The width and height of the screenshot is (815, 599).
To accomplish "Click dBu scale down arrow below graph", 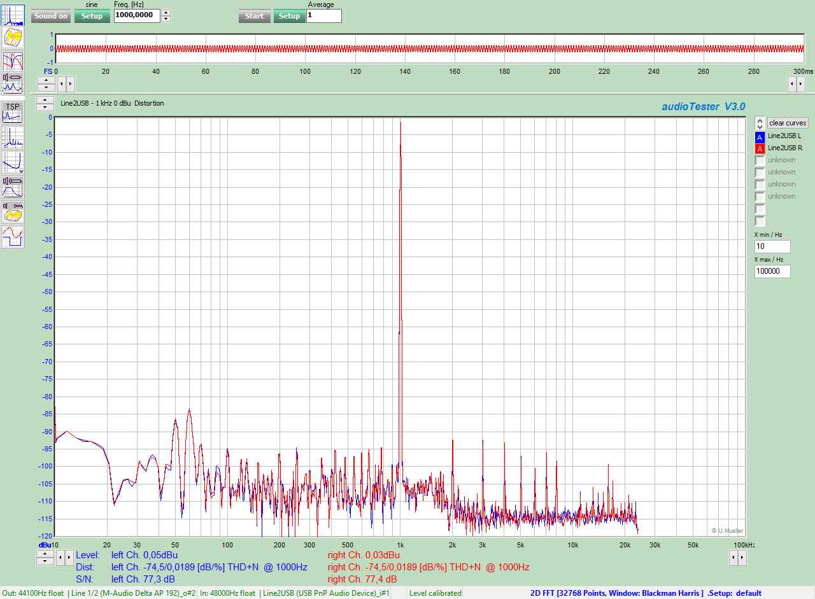I will pyautogui.click(x=45, y=561).
